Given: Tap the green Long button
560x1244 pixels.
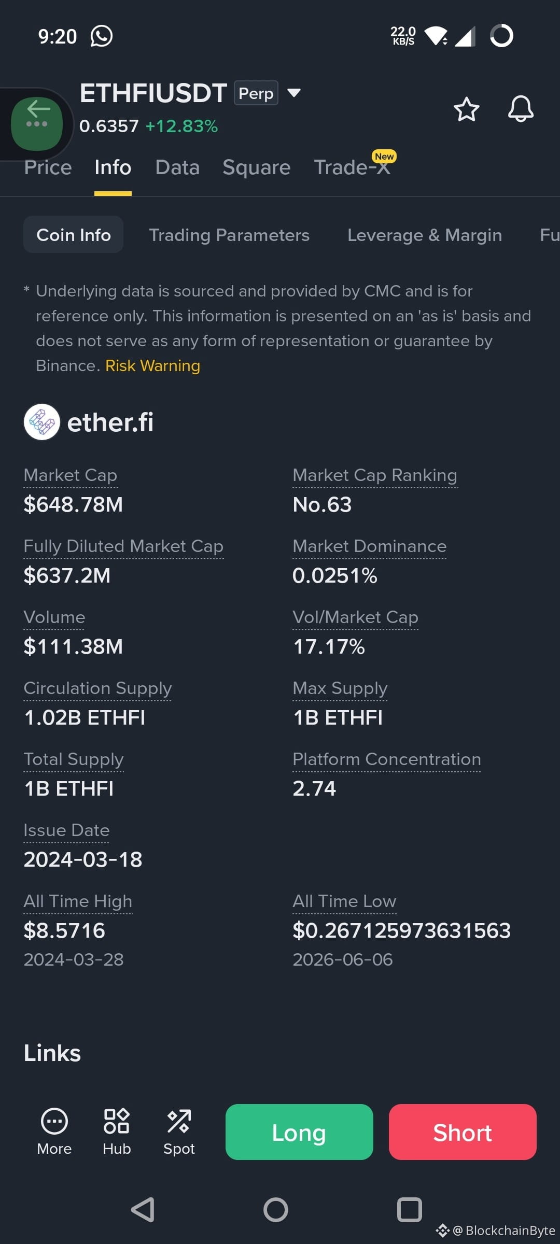Looking at the screenshot, I should click(299, 1132).
